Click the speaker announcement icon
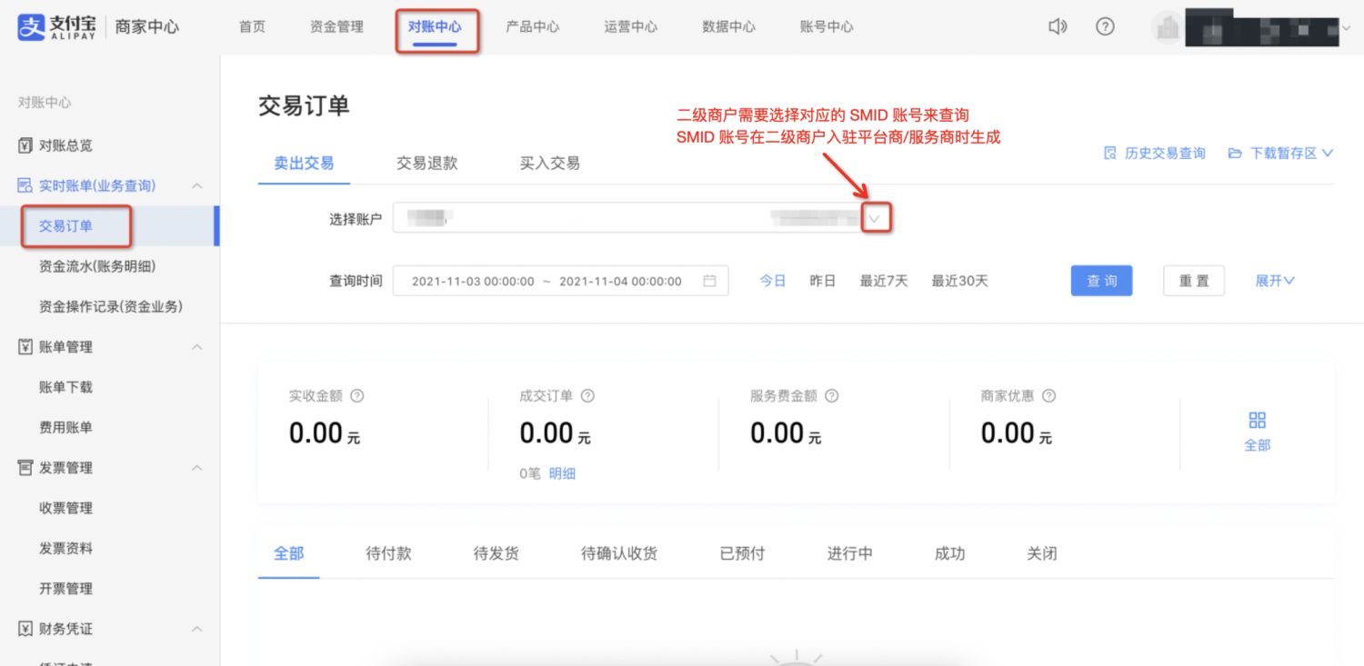 pyautogui.click(x=1058, y=27)
